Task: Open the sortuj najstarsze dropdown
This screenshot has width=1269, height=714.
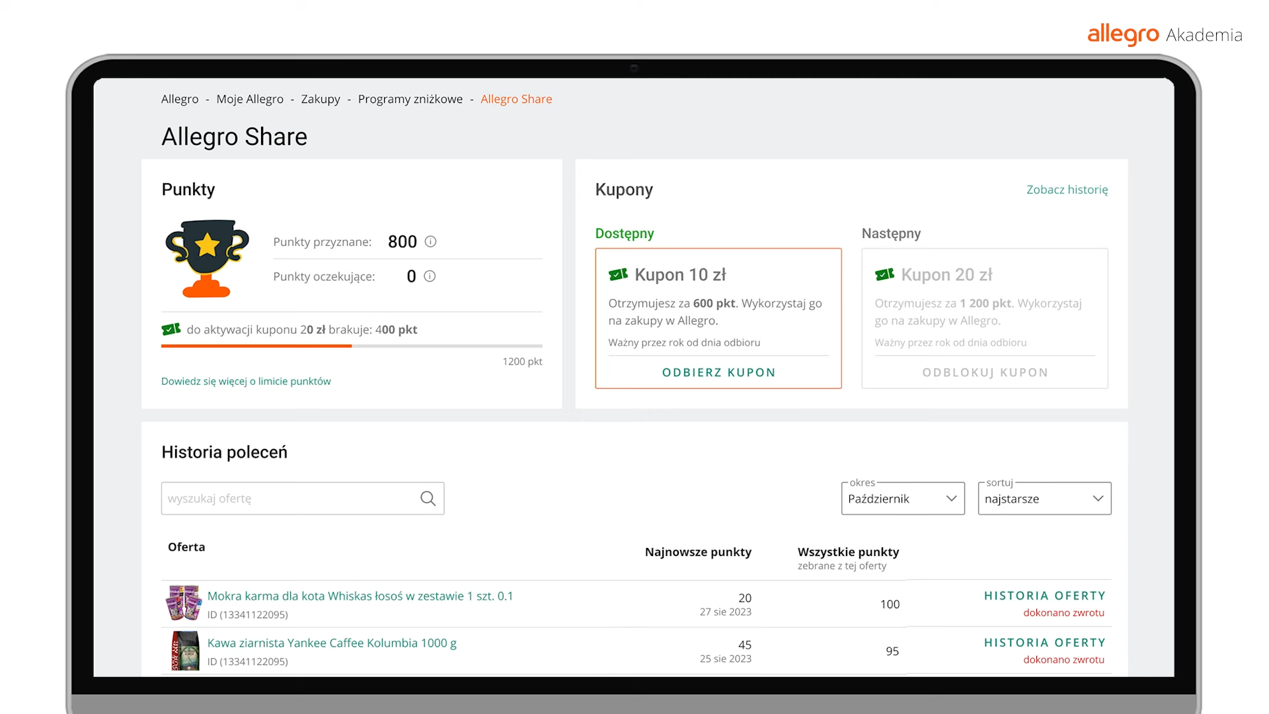Action: pyautogui.click(x=1044, y=498)
